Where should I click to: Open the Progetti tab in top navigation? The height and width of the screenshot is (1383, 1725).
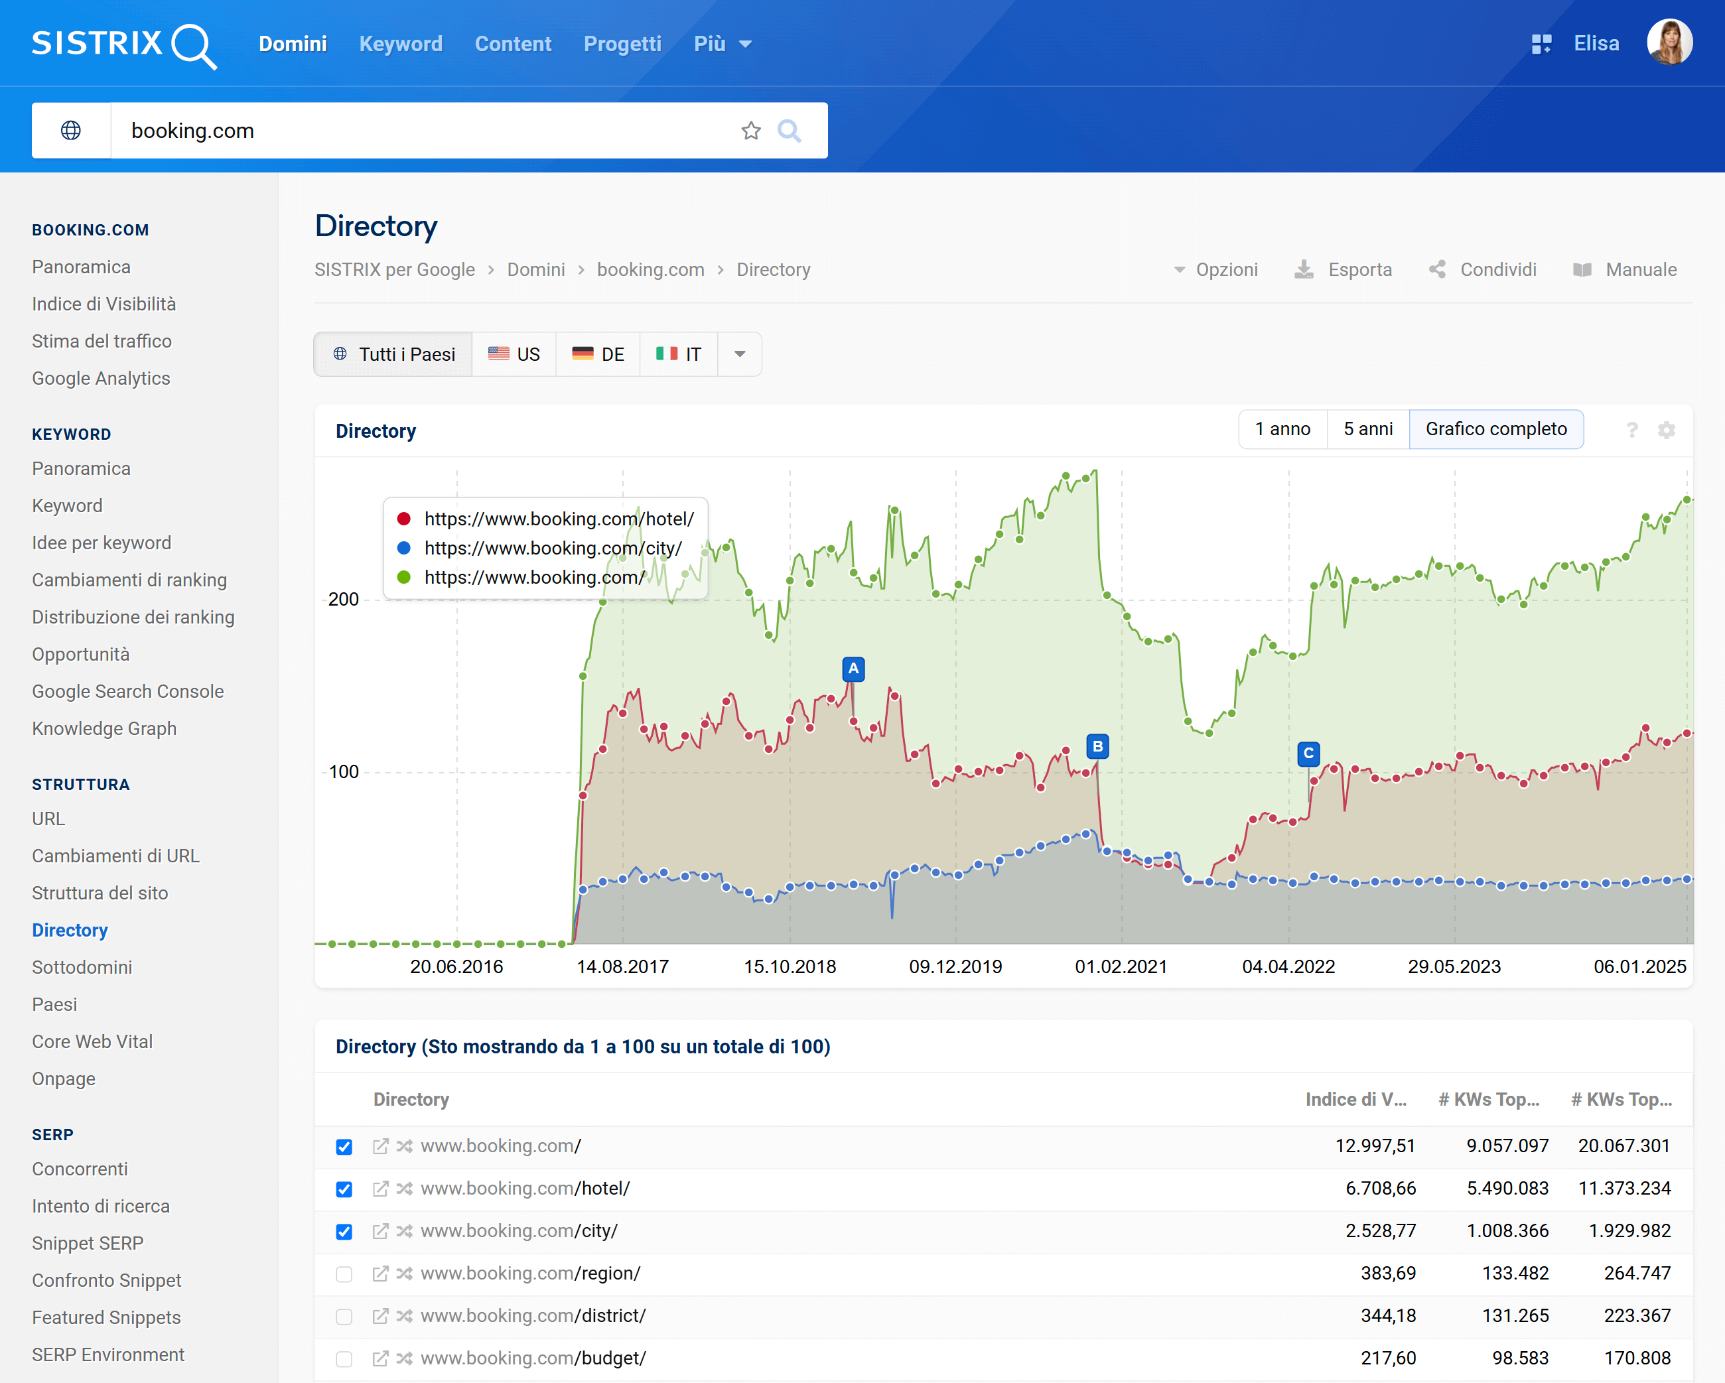pyautogui.click(x=622, y=44)
